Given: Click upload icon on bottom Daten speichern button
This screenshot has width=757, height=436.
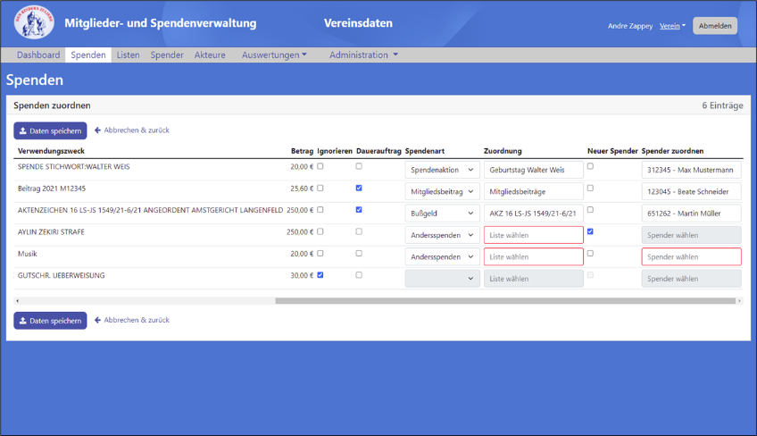Looking at the screenshot, I should (x=22, y=321).
